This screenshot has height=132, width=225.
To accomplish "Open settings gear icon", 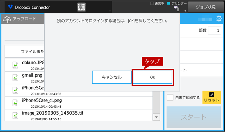I will [x=219, y=19].
